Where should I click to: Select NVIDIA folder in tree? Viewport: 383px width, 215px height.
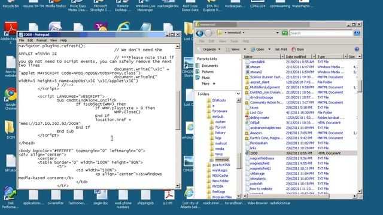(x=215, y=186)
